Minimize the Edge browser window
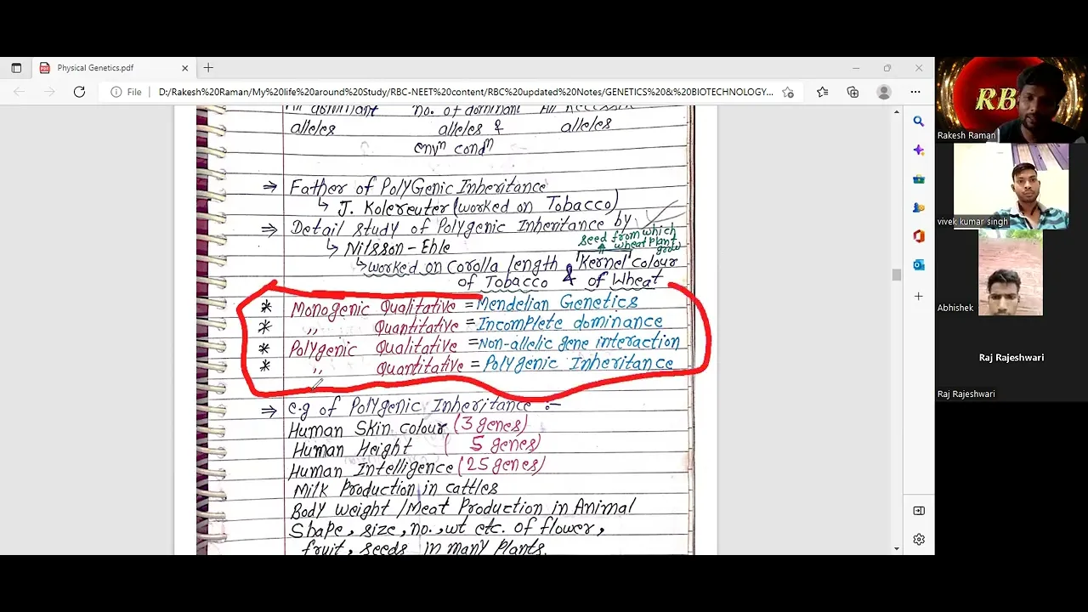 tap(856, 68)
